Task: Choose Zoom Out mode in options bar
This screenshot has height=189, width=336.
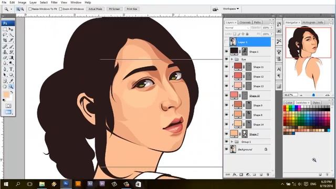Action: 22,9
